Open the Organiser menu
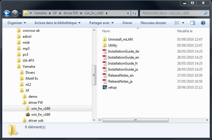Screen dimensions: 212x140 tap(17, 23)
